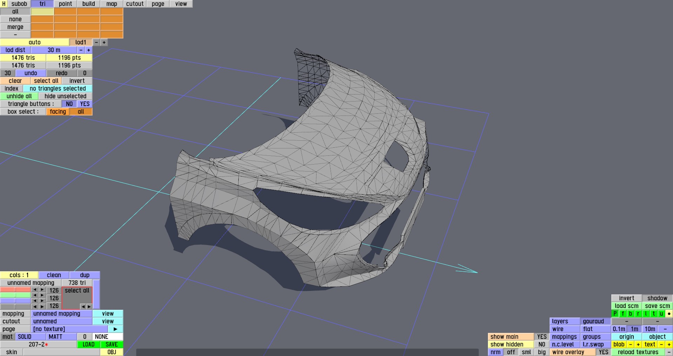Click the 'index' button
This screenshot has width=673, height=356.
12,89
